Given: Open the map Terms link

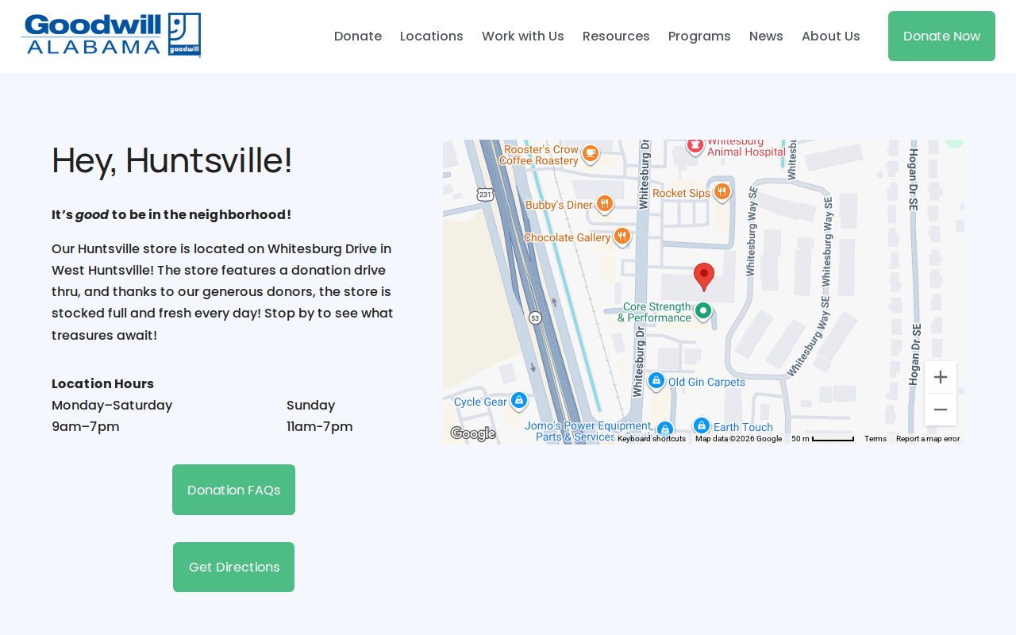Looking at the screenshot, I should (876, 439).
